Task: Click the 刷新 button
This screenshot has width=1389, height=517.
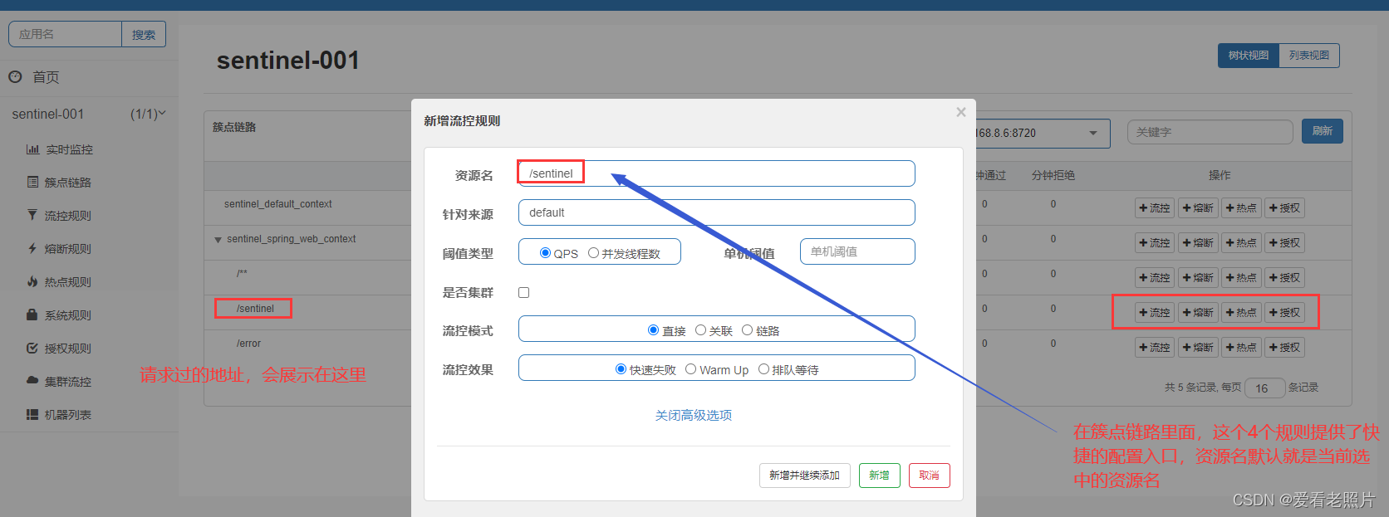Action: click(1323, 131)
